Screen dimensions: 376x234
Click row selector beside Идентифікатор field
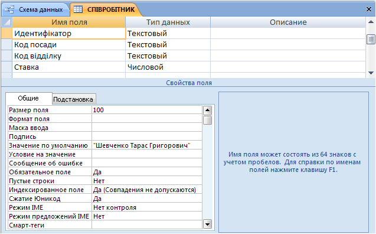6,33
